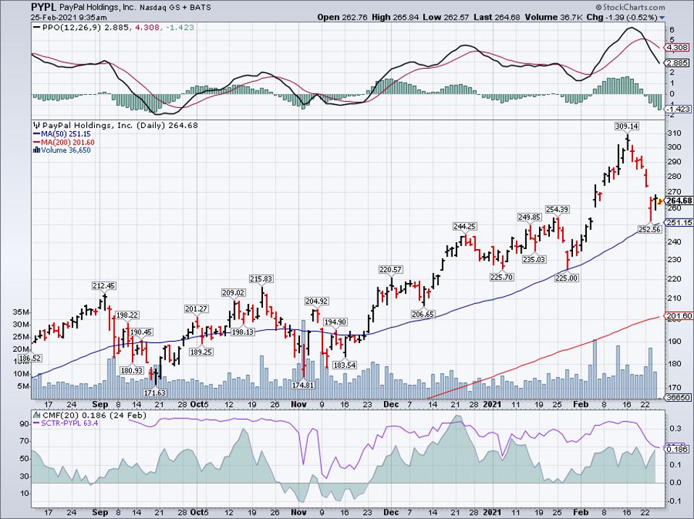Click the 'Volume 36,650' legend entry
Viewport: 694px width, 519px height.
(65, 151)
